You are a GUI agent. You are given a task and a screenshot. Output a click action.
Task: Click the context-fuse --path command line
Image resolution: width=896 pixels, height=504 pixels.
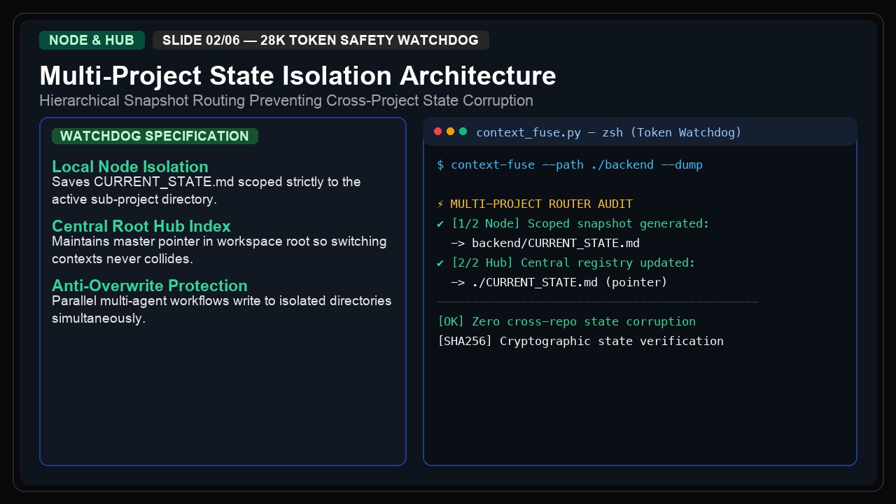point(570,165)
